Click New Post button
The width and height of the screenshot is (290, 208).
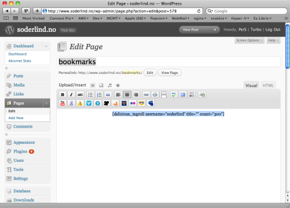pos(195,30)
